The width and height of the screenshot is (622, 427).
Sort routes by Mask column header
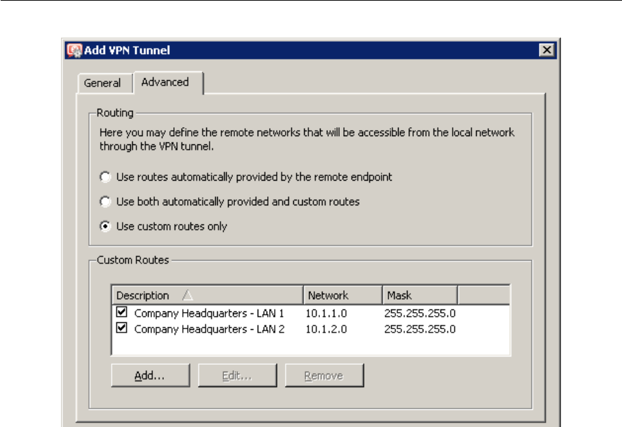point(399,296)
